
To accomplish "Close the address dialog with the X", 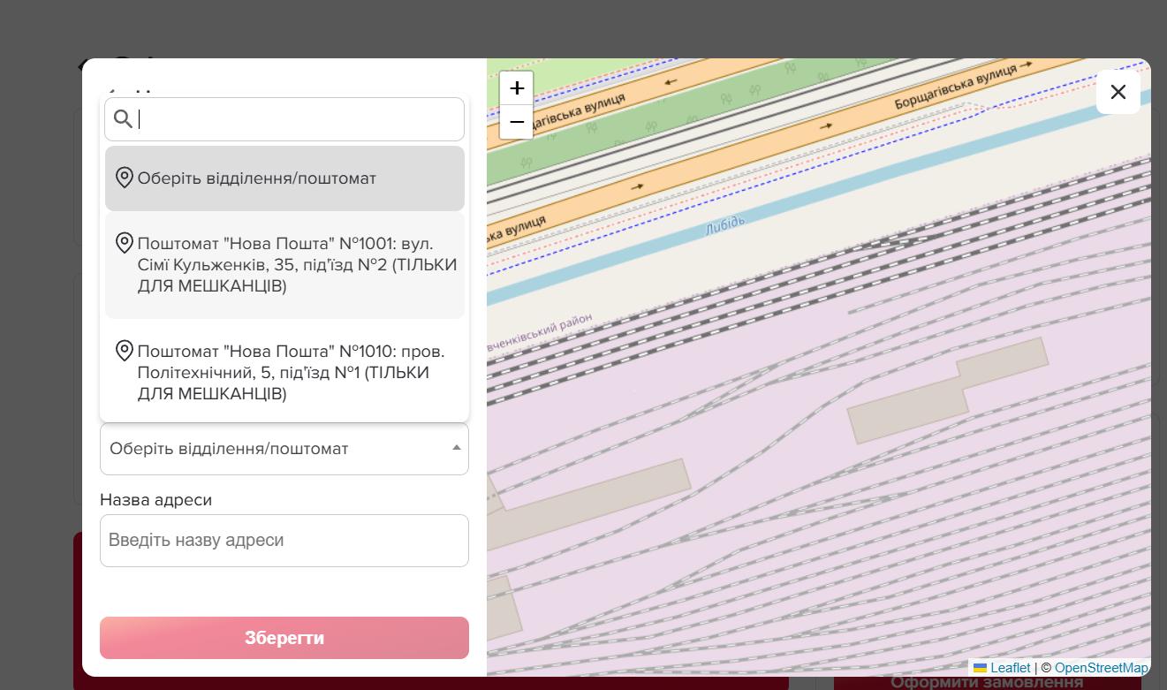I will point(1118,92).
